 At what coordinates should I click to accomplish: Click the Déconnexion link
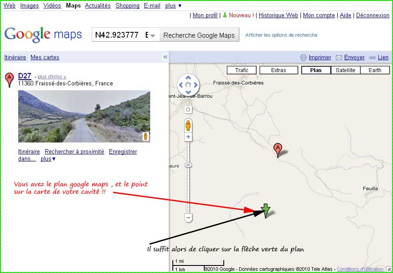373,15
